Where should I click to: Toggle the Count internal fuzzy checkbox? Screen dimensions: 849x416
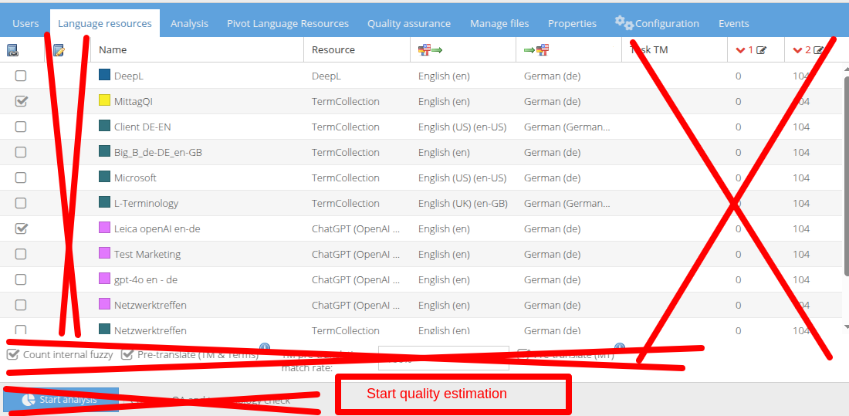13,355
